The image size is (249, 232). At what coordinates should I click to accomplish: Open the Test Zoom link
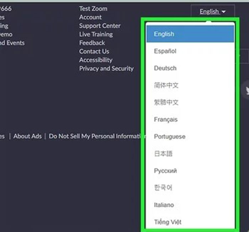click(93, 9)
